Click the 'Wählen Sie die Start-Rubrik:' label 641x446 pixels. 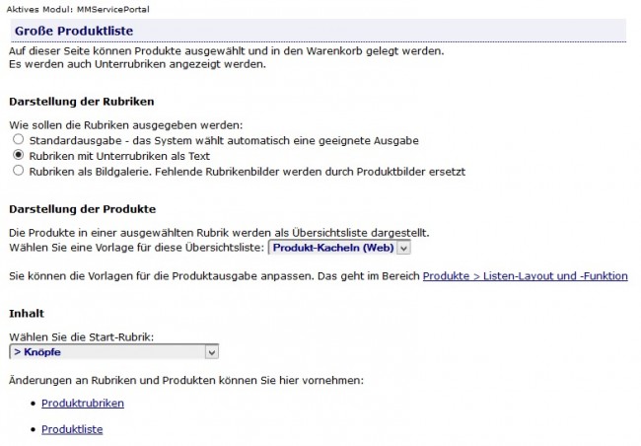81,337
